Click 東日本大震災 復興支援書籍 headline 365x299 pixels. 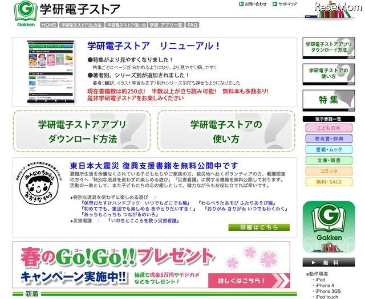pos(154,166)
